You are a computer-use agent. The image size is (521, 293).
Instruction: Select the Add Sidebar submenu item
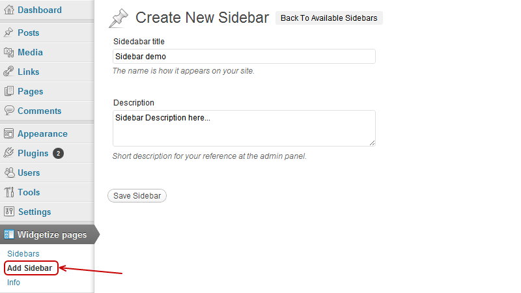30,268
